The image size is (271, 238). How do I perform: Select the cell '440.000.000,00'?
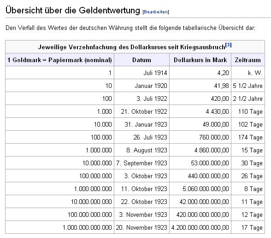(x=200, y=176)
